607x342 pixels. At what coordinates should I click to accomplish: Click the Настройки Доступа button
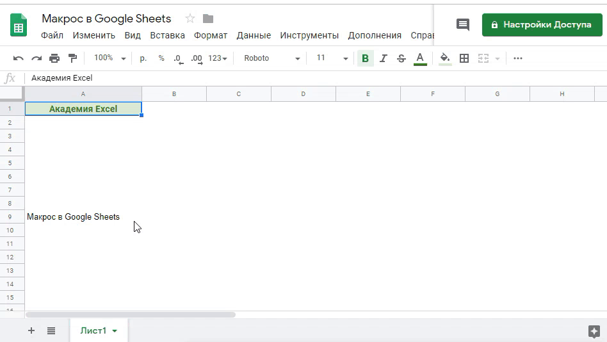[x=542, y=24]
